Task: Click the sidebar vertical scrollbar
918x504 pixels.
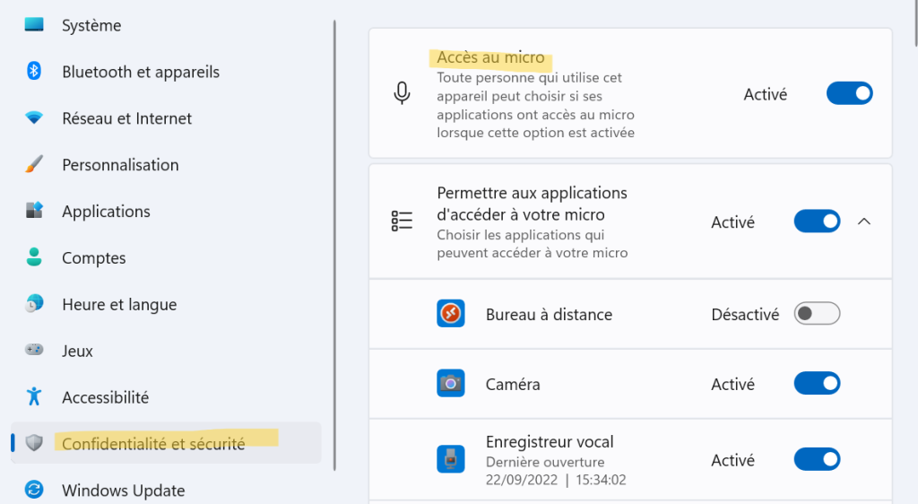Action: 335,245
